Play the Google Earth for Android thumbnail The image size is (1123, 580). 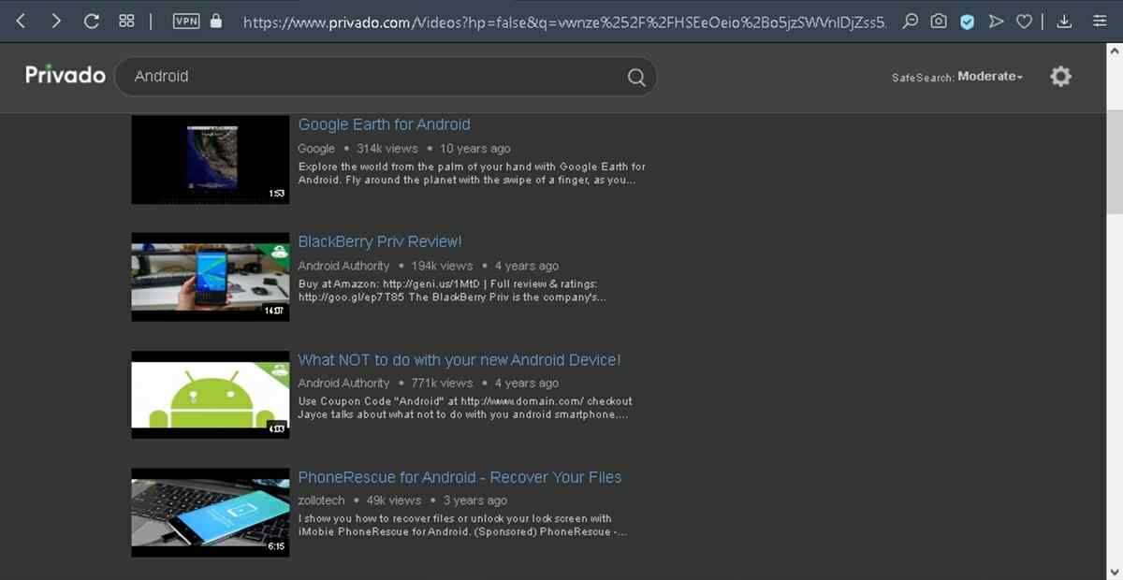coord(211,160)
